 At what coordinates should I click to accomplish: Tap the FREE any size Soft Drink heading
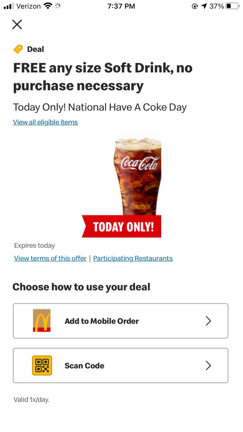[x=103, y=77]
